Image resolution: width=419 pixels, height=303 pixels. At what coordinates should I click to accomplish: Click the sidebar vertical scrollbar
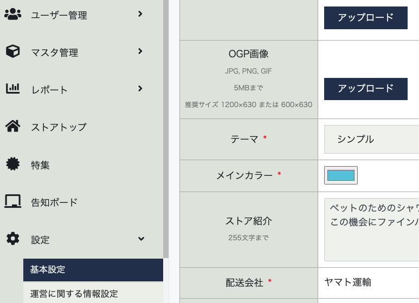pyautogui.click(x=166, y=130)
